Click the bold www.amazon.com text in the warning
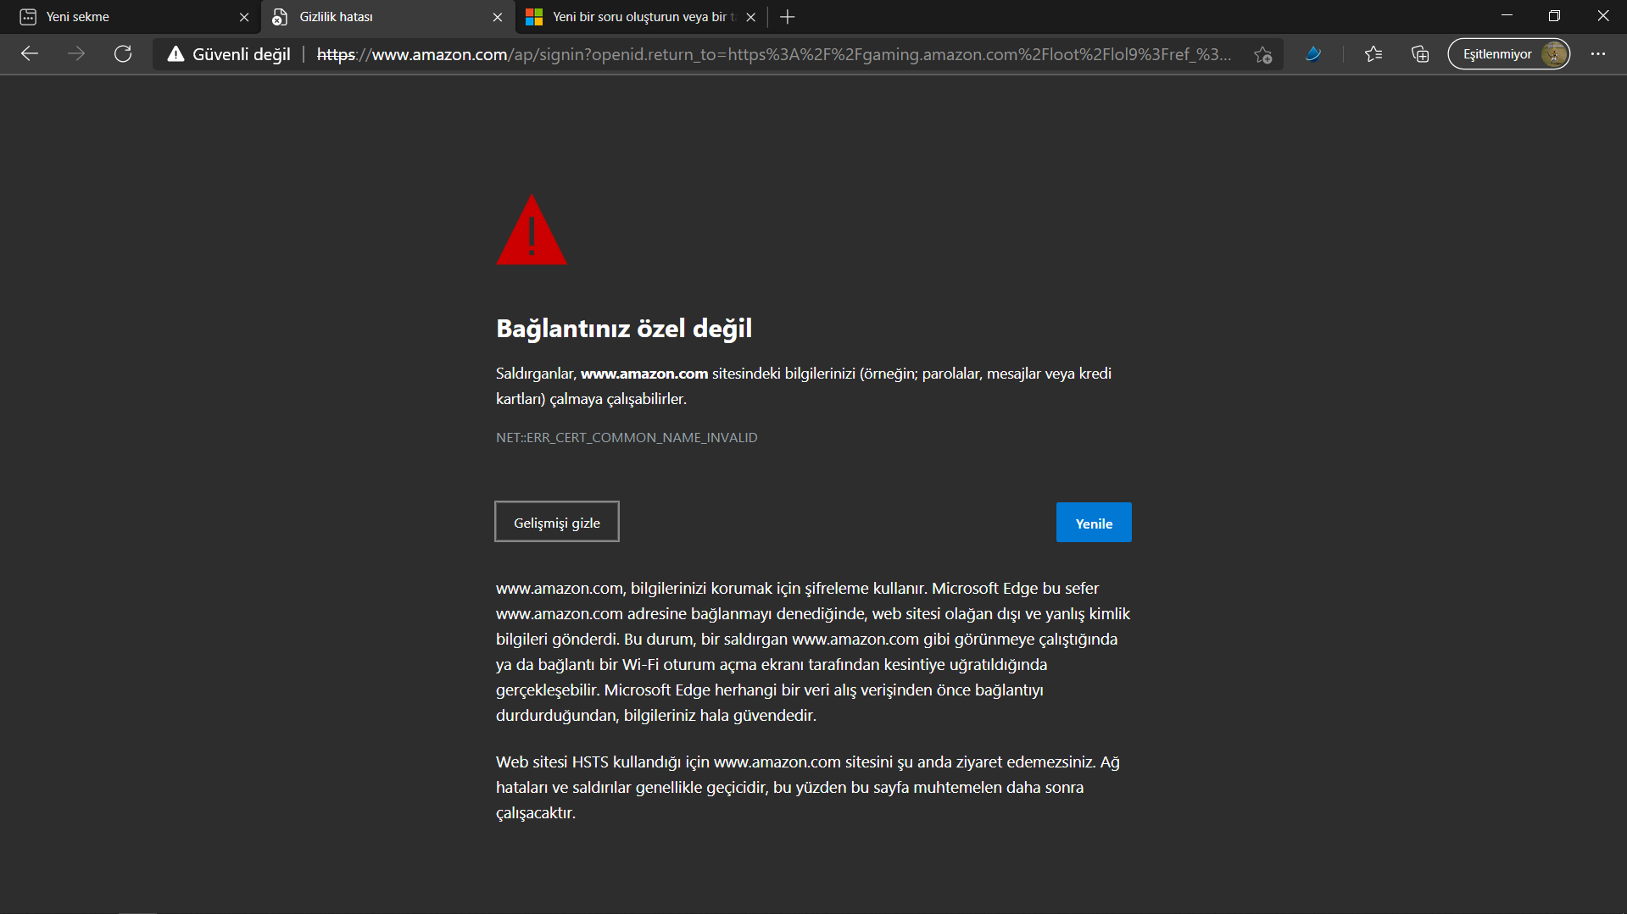This screenshot has height=914, width=1627. (x=644, y=374)
